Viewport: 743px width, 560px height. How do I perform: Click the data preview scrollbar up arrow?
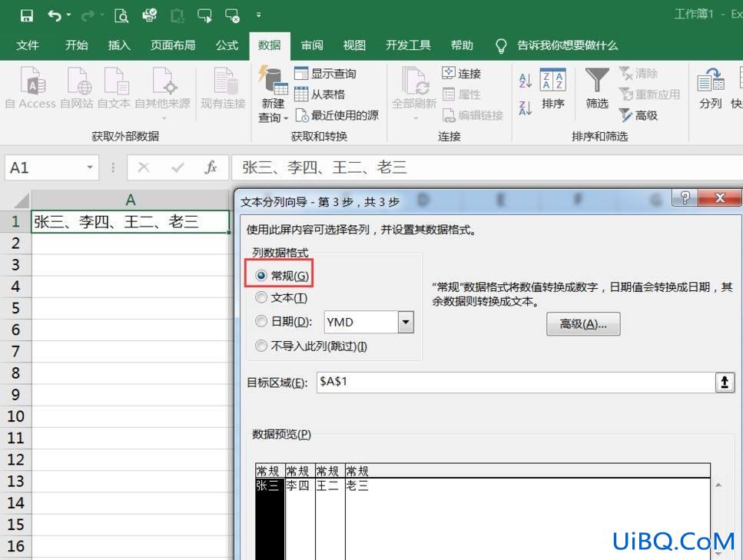click(718, 485)
